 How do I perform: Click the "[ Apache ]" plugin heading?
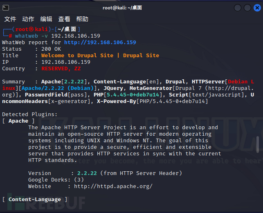(18, 121)
